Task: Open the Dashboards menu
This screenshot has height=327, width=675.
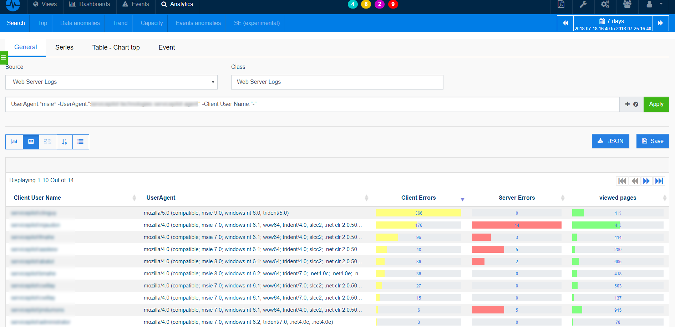Action: pos(89,4)
